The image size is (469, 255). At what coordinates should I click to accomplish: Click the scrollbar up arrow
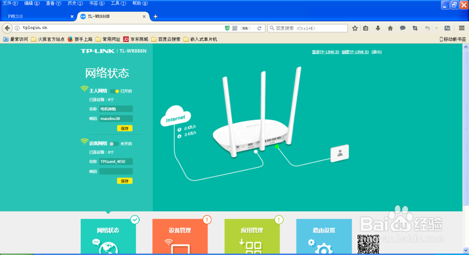click(x=466, y=47)
